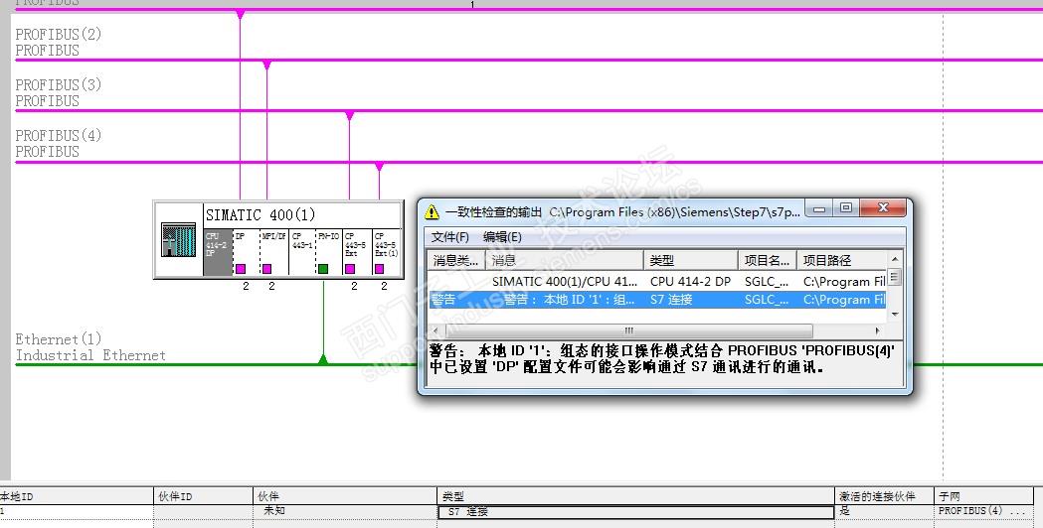1043x528 pixels.
Task: Sort by the 类型 column in dialog
Action: click(x=690, y=260)
